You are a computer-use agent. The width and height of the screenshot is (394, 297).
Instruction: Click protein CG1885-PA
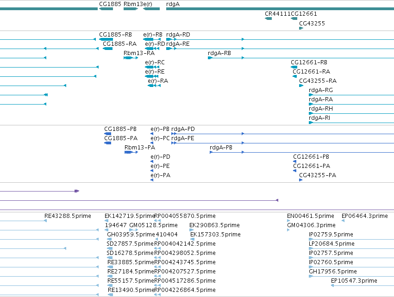121,138
